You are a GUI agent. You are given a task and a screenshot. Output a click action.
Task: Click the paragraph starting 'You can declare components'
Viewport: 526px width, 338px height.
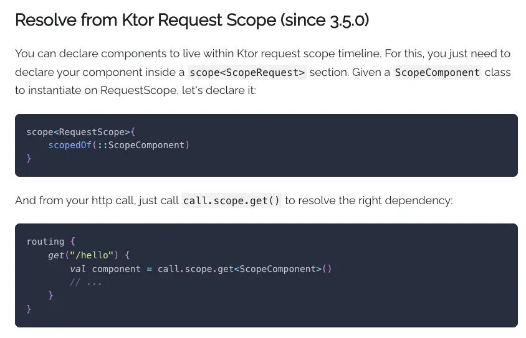[262, 72]
